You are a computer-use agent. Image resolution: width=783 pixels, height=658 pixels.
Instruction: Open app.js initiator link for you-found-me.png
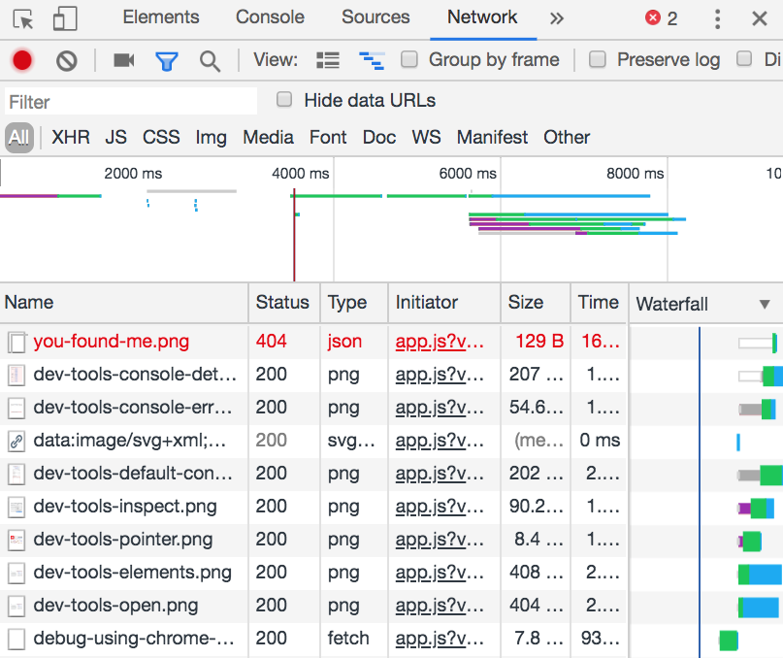click(440, 342)
